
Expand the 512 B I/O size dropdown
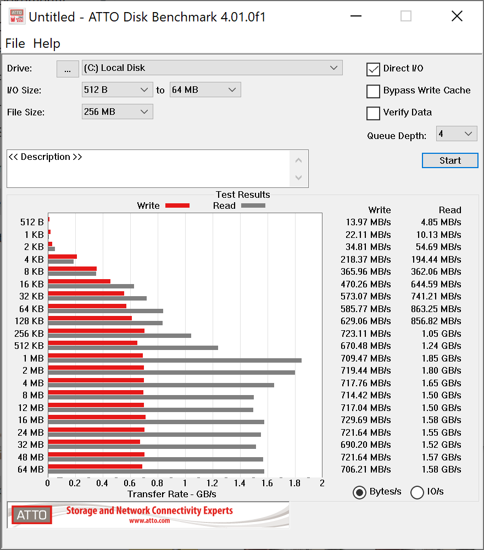pyautogui.click(x=117, y=90)
